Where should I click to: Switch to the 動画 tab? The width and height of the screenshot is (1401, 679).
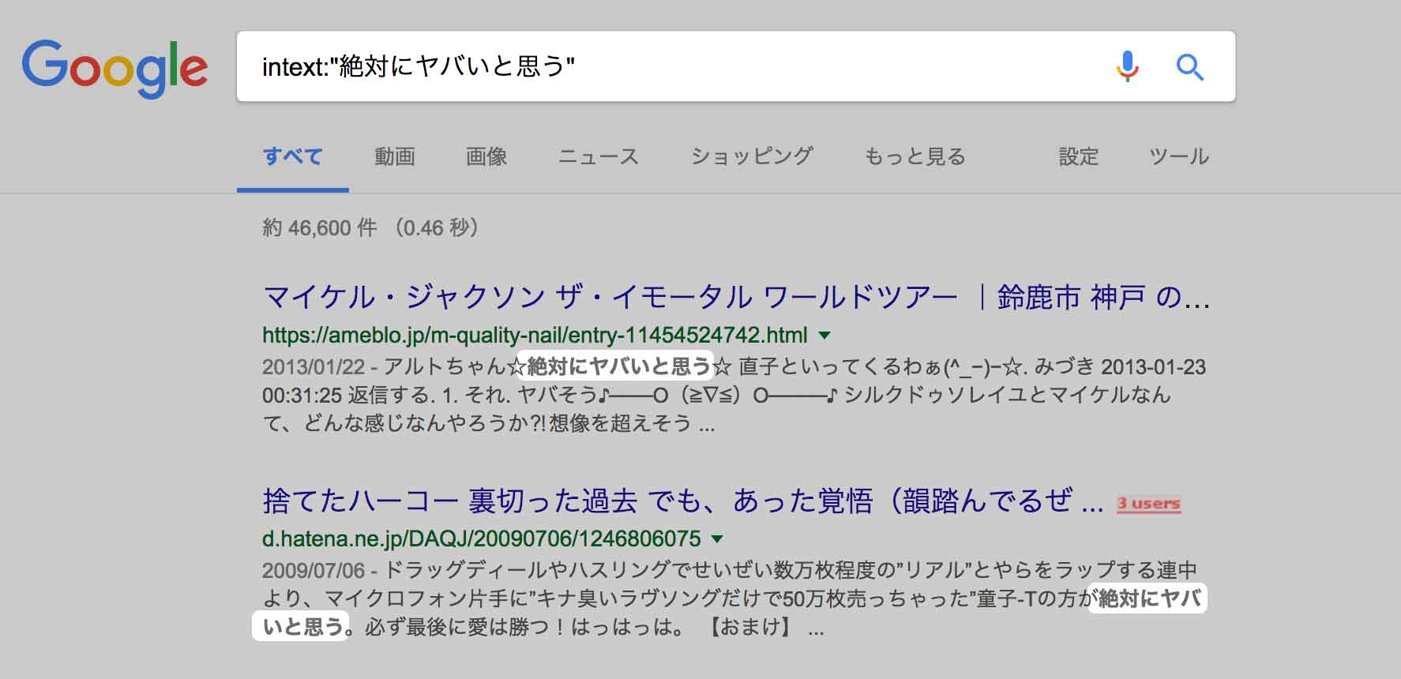click(x=395, y=156)
